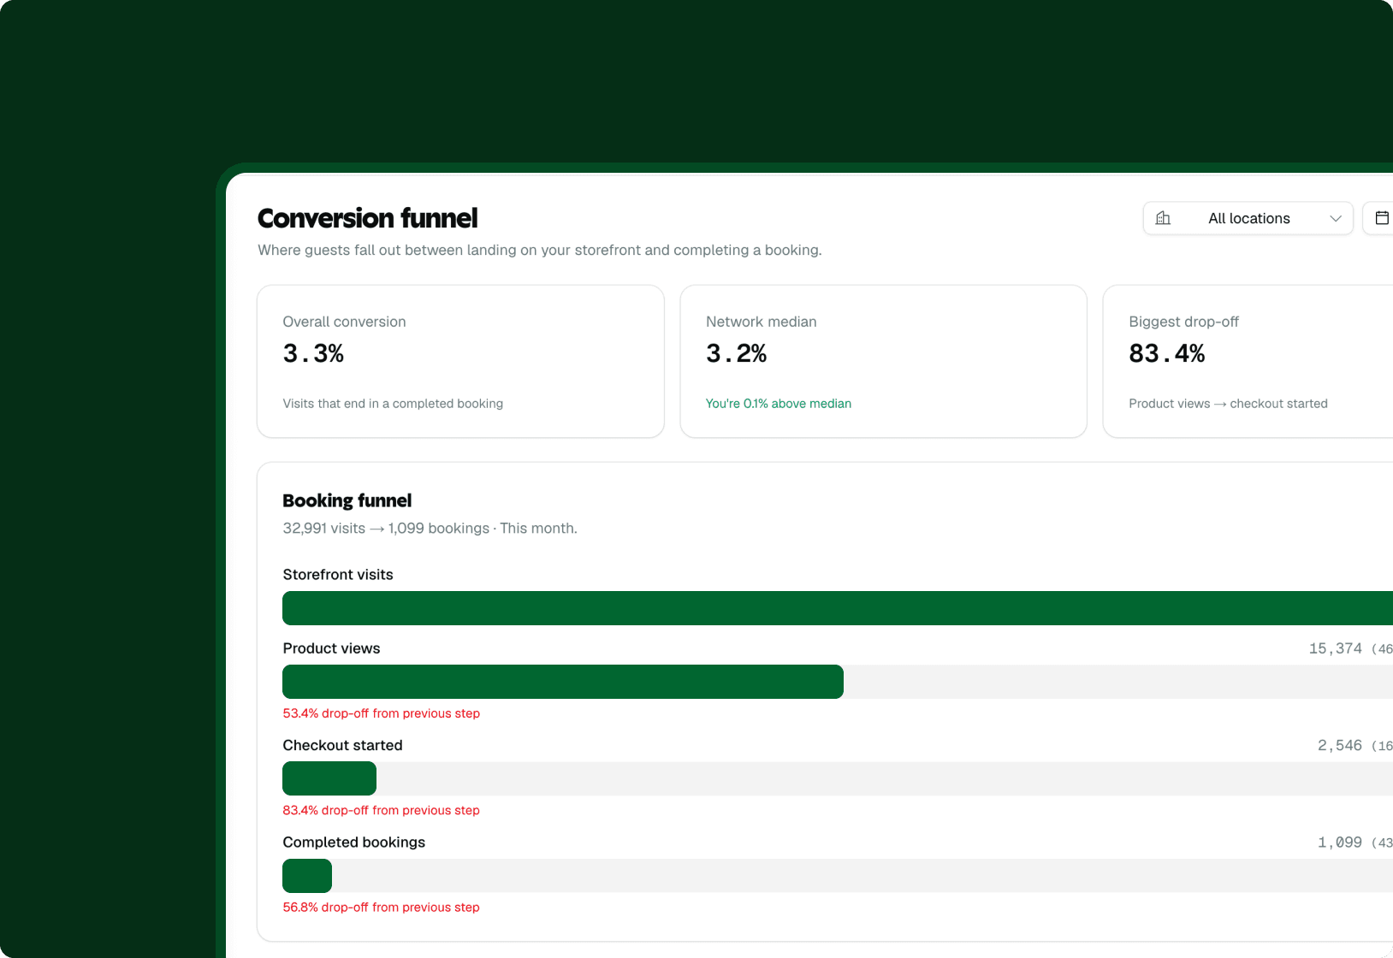This screenshot has width=1393, height=958.
Task: Click the Checkout started label
Action: tap(342, 745)
